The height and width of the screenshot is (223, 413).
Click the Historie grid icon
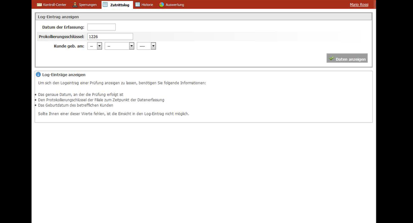click(137, 5)
